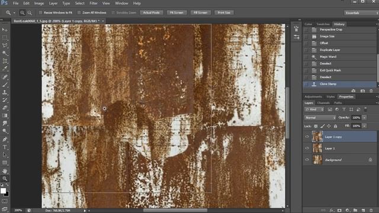Select the Brush tool
The width and height of the screenshot is (379, 213).
click(5, 85)
